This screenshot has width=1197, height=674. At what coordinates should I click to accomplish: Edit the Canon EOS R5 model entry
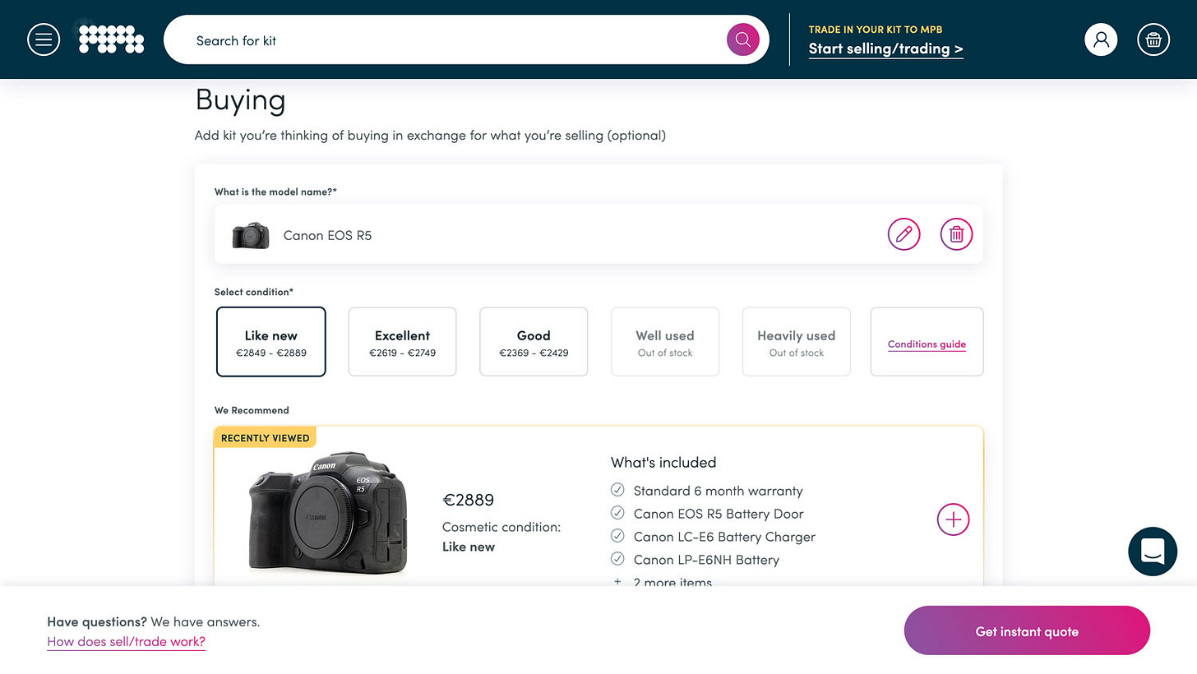click(904, 234)
